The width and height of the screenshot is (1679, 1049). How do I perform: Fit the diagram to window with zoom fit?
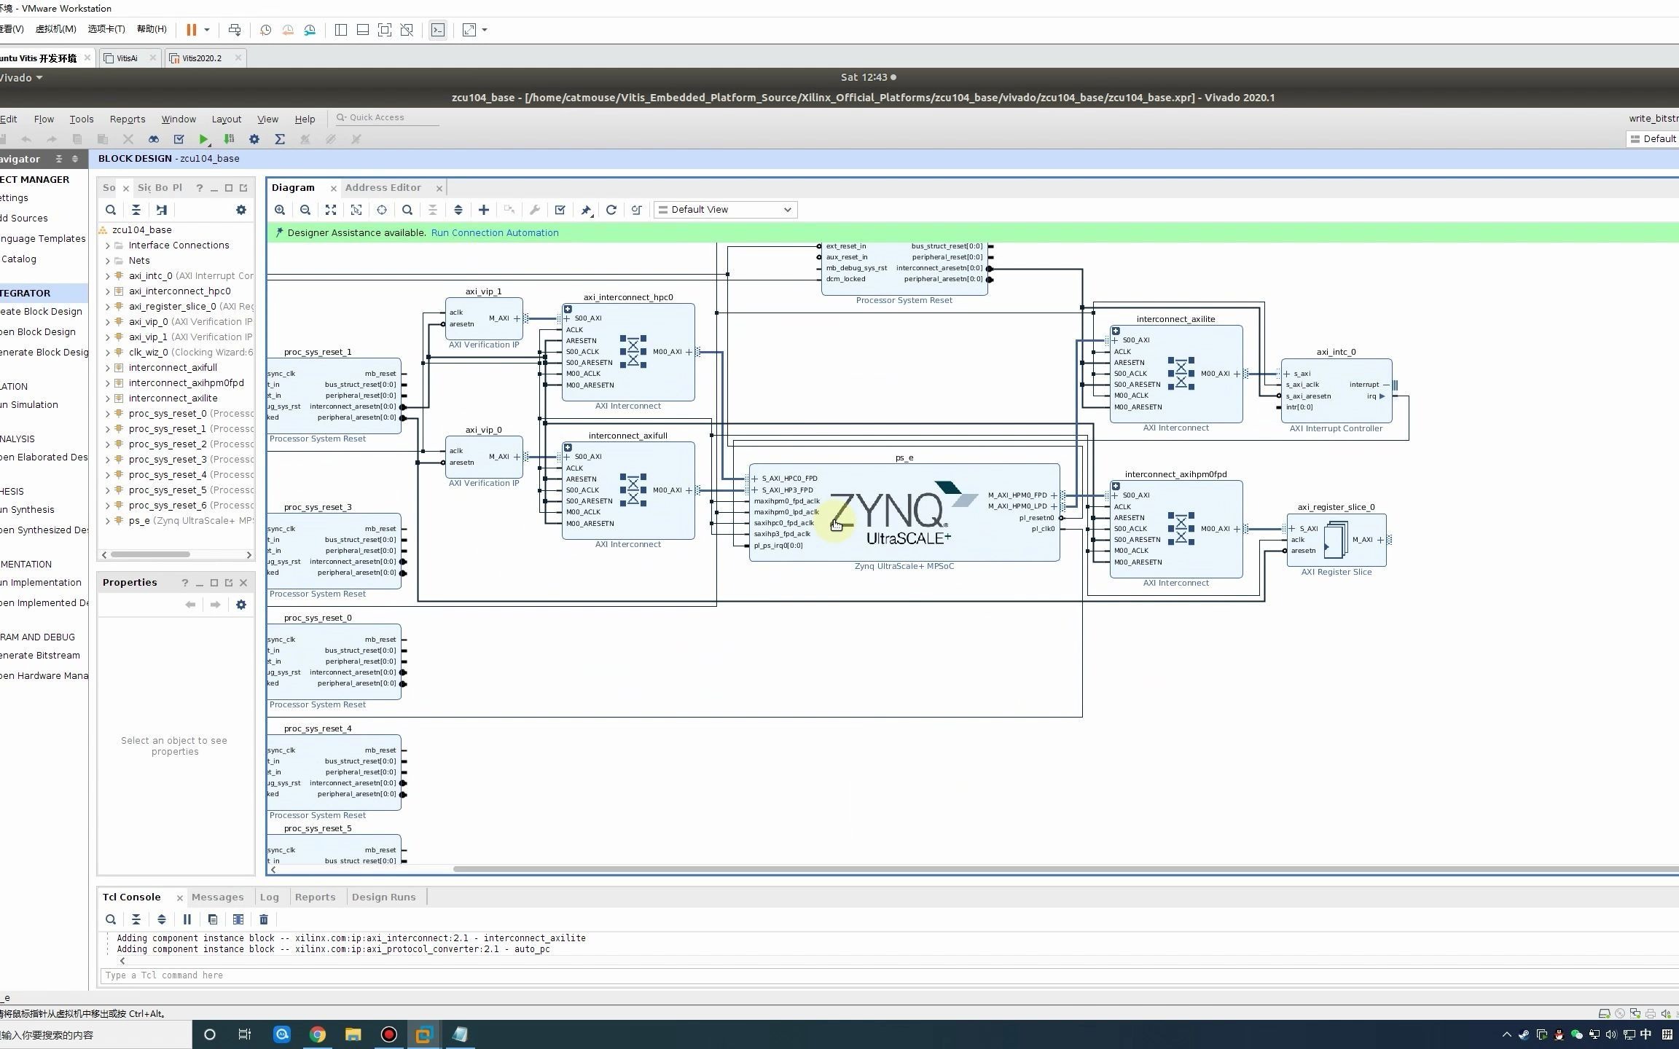(x=331, y=210)
